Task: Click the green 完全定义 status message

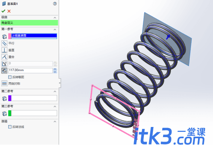Action: (x=29, y=23)
